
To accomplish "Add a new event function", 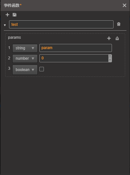I will click(x=7, y=15).
